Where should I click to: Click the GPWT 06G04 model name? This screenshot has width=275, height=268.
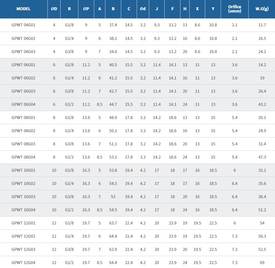pyautogui.click(x=23, y=104)
